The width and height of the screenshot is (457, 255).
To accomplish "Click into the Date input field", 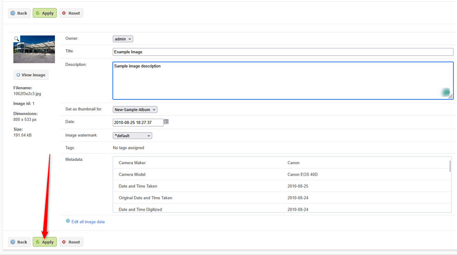I will [x=138, y=122].
